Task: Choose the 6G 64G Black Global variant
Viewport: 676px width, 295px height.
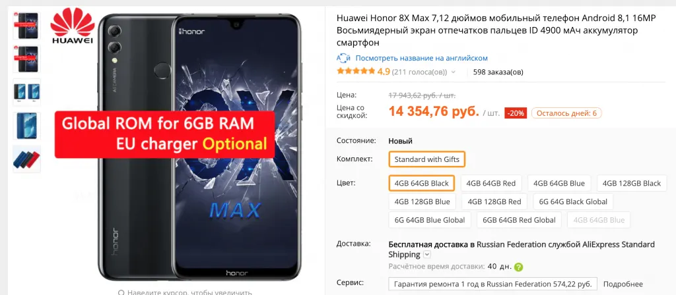Action: coord(573,201)
